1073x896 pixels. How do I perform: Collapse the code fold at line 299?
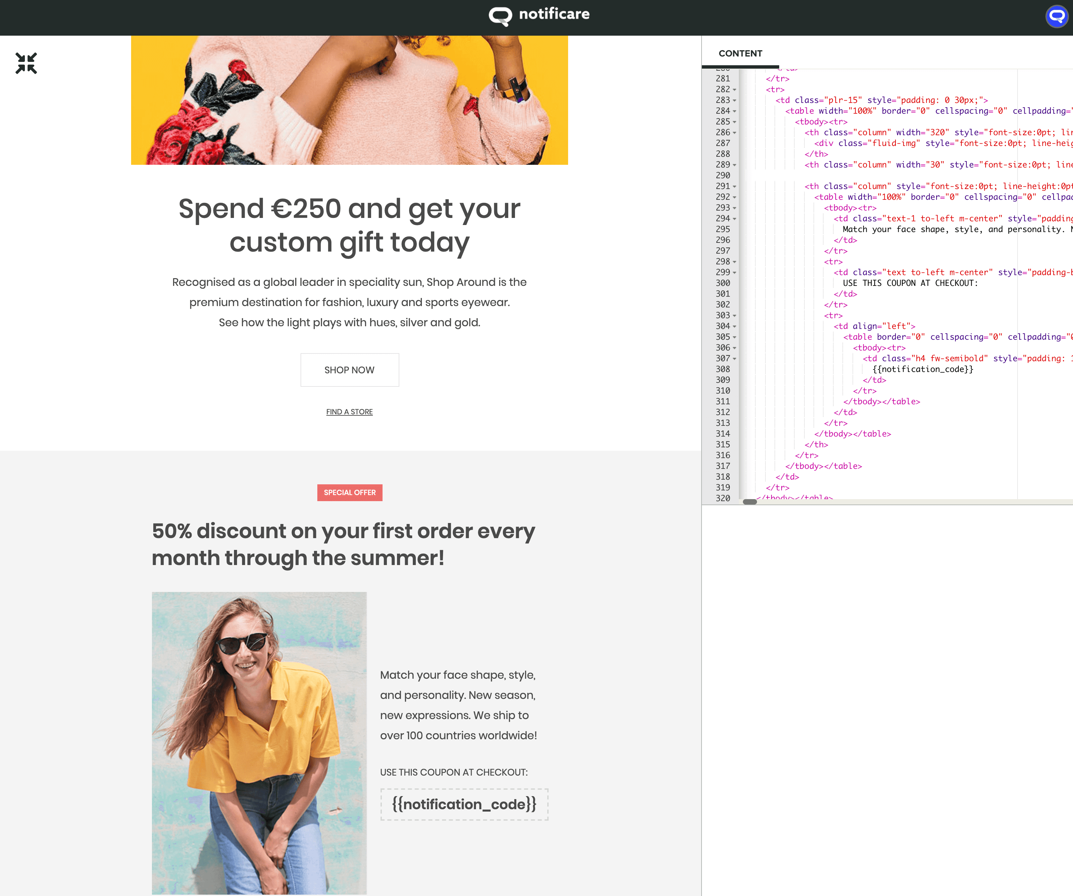tap(734, 272)
